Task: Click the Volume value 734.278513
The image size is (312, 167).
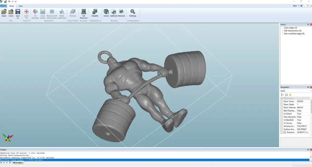Action: [302, 126]
